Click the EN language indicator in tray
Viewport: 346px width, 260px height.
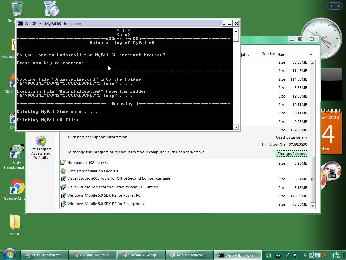click(269, 255)
